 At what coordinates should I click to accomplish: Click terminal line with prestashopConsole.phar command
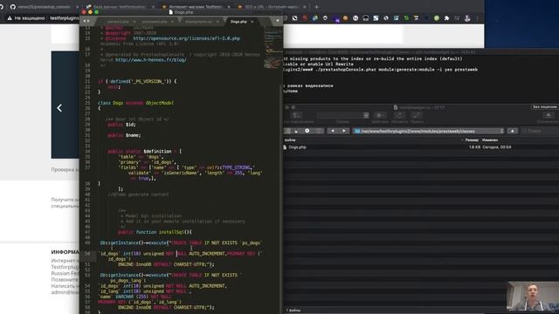[x=381, y=70]
